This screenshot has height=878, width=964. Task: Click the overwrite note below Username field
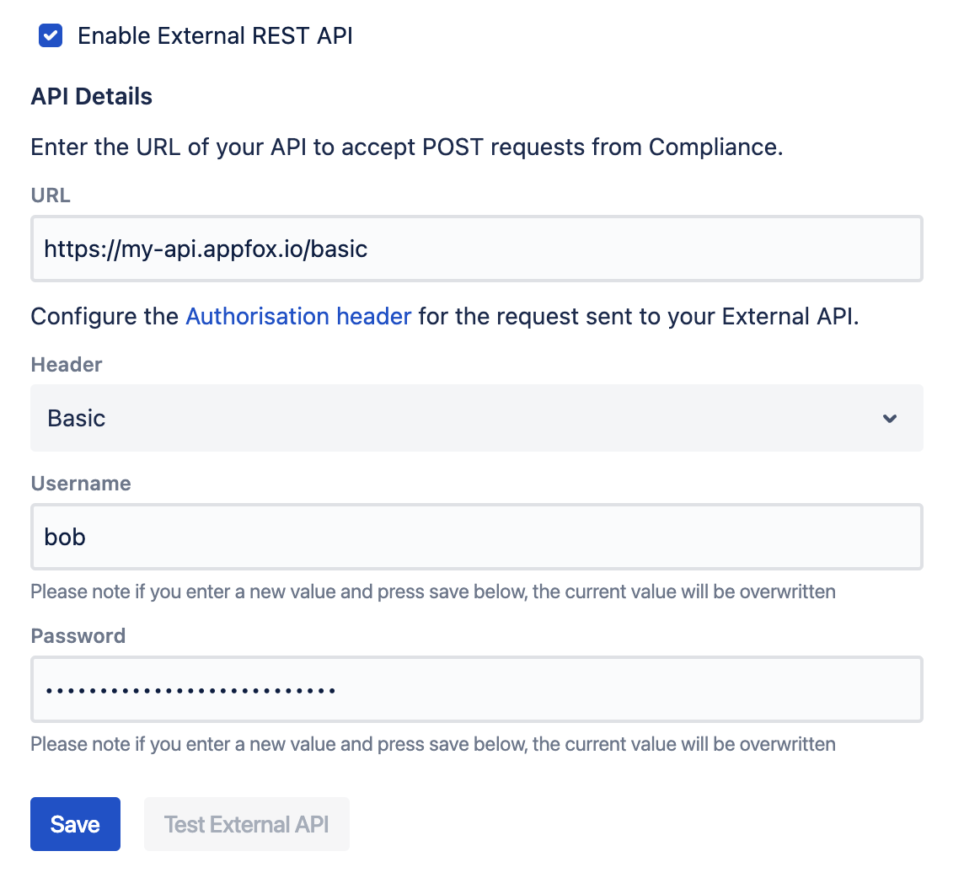432,592
